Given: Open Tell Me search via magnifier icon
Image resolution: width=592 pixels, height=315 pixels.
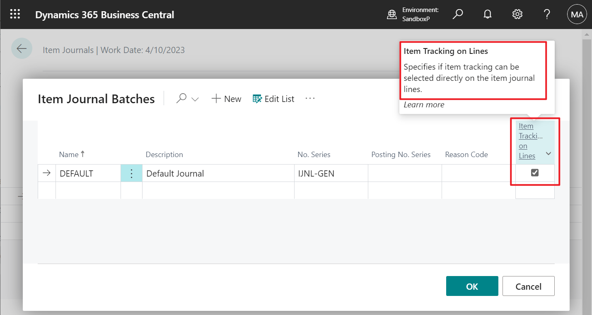Looking at the screenshot, I should click(458, 14).
